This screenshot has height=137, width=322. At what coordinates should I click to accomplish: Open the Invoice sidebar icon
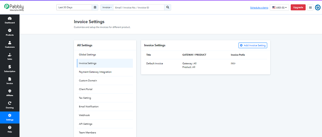coord(10,81)
